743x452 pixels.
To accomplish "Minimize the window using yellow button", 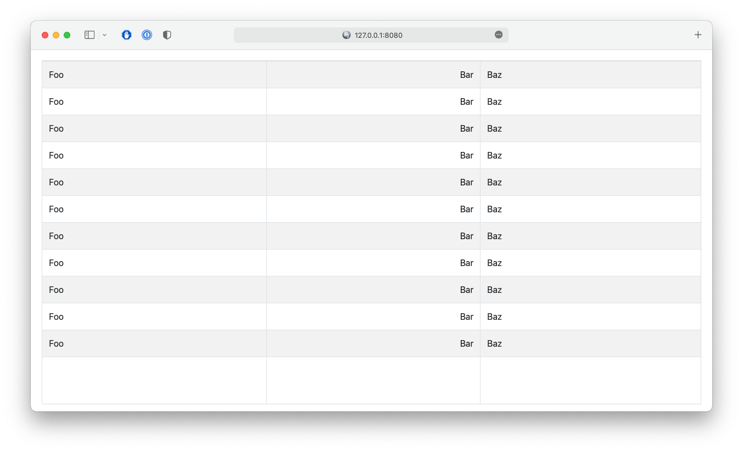I will [56, 35].
